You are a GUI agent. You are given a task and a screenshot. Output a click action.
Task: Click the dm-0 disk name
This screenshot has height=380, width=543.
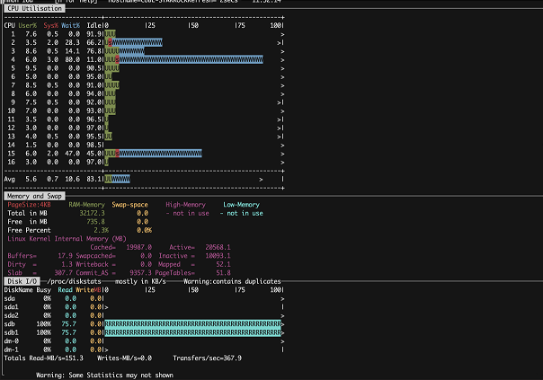[12, 341]
